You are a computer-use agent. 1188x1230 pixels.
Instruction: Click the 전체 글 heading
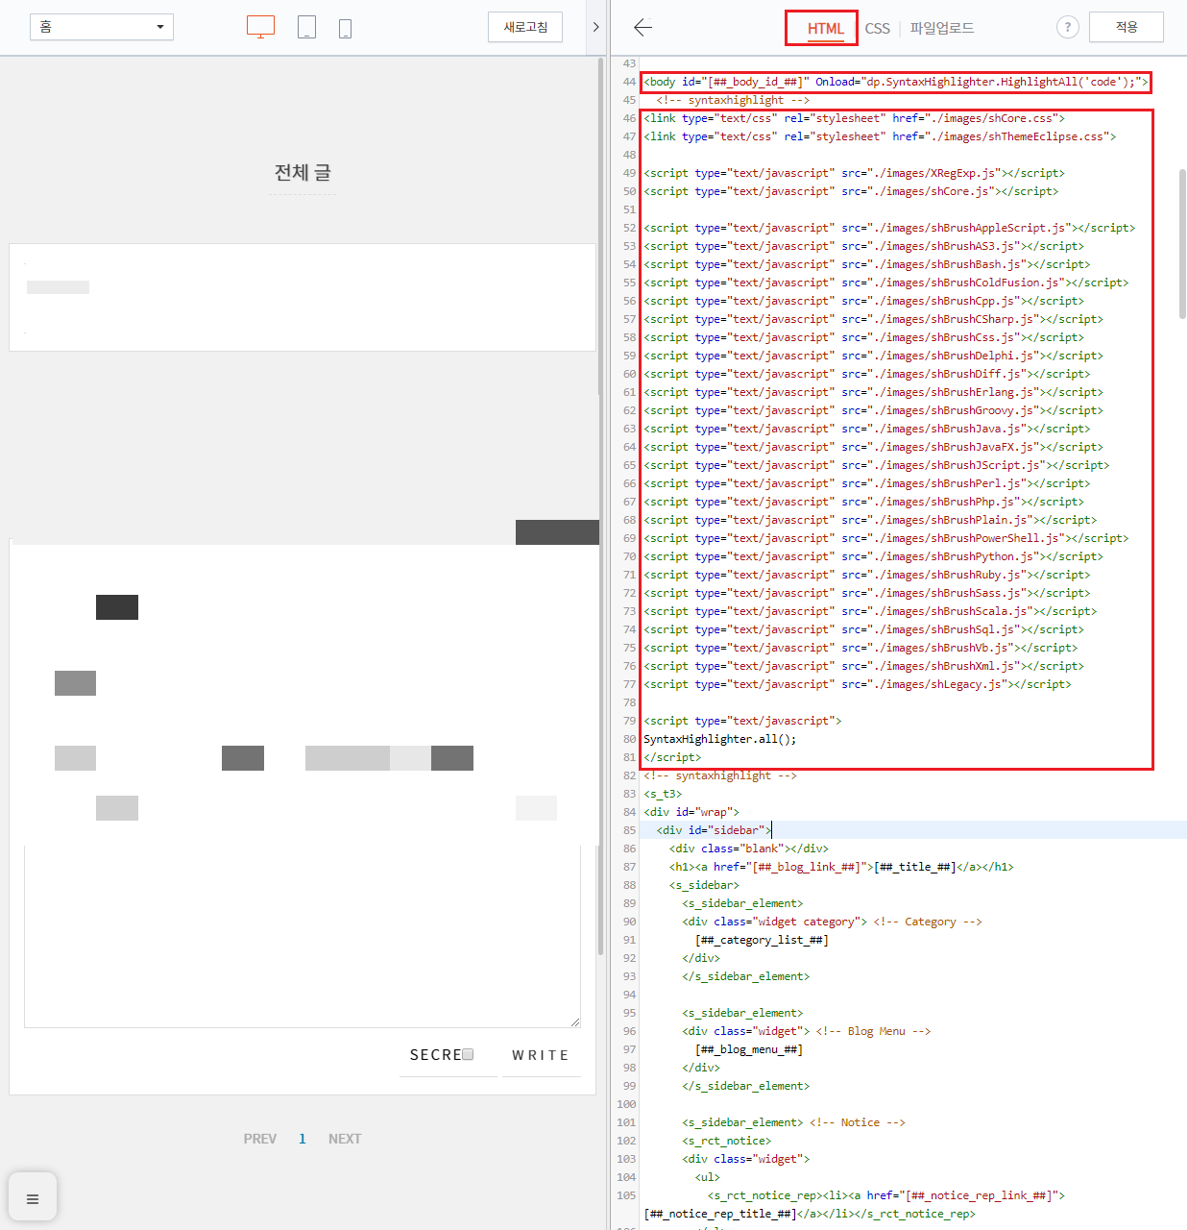[x=303, y=172]
